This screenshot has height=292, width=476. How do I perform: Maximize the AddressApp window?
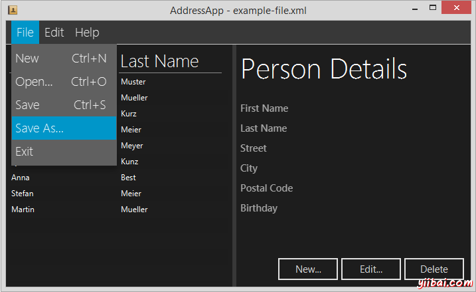tap(433, 8)
